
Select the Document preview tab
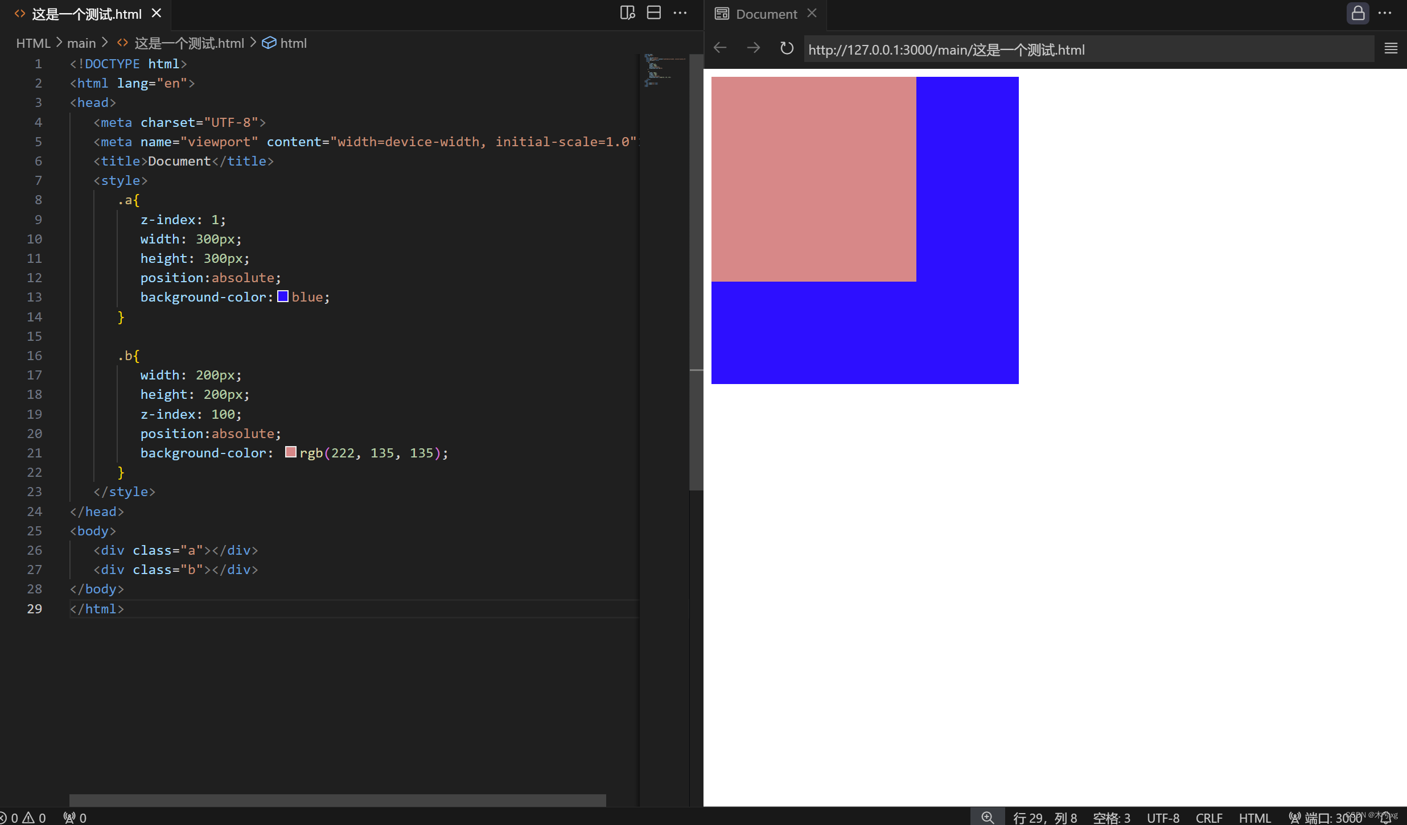point(766,14)
